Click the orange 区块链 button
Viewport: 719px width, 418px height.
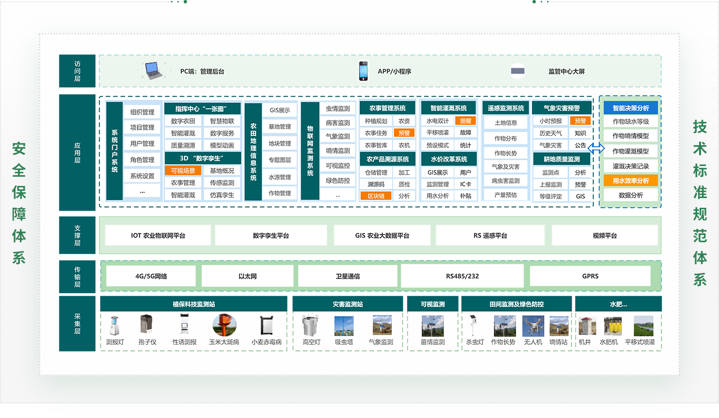tap(376, 196)
